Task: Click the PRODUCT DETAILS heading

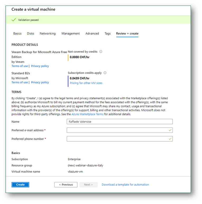Action: (x=25, y=45)
